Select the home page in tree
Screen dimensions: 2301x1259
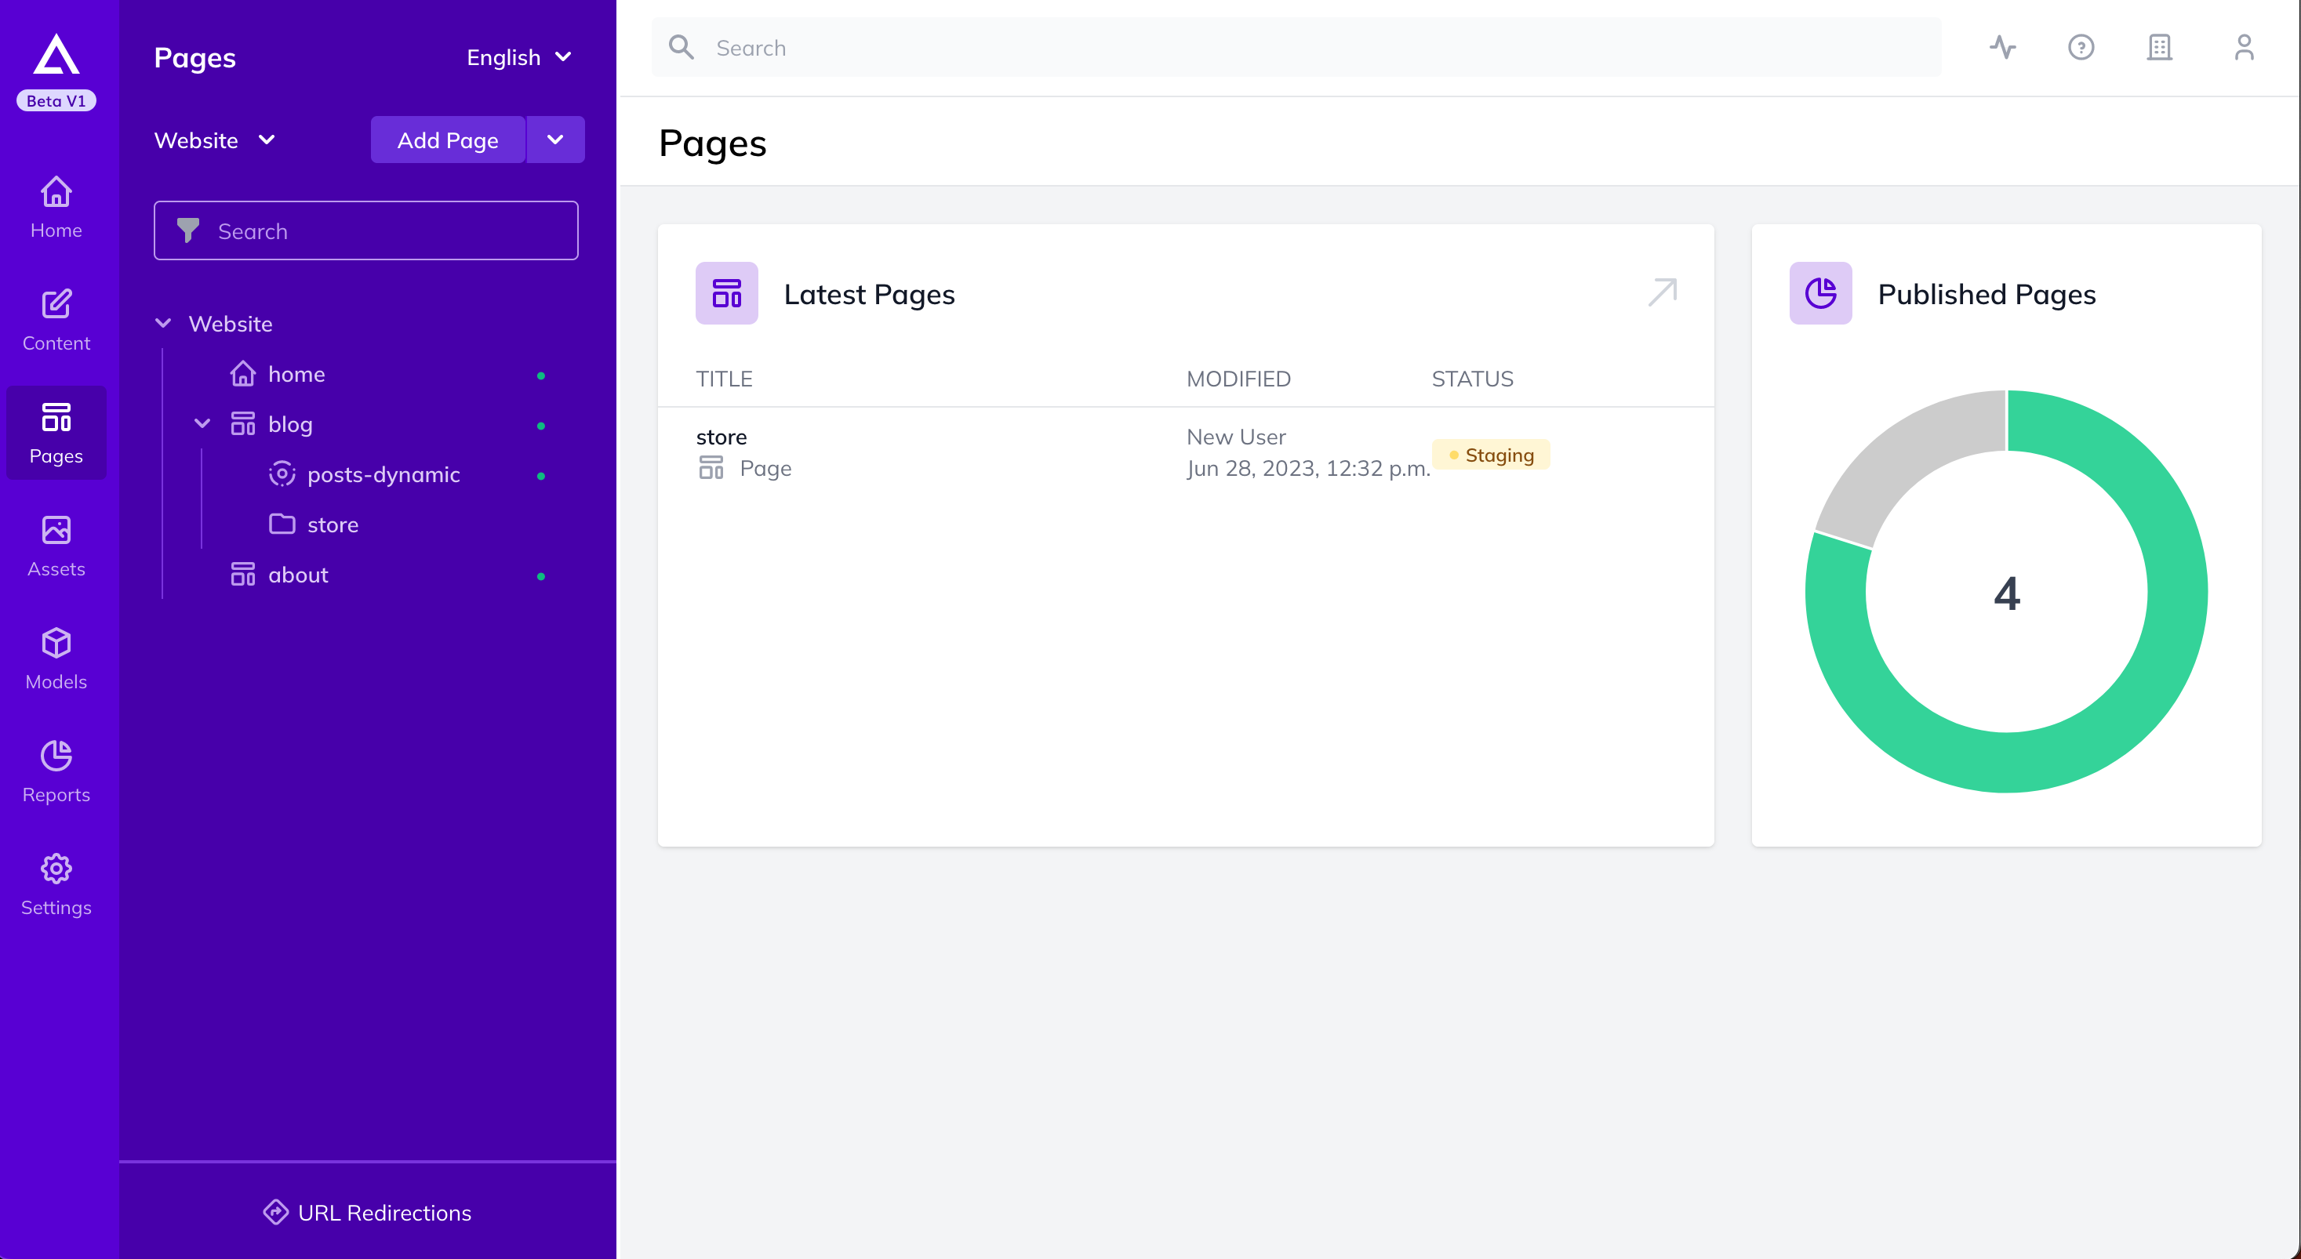point(296,373)
